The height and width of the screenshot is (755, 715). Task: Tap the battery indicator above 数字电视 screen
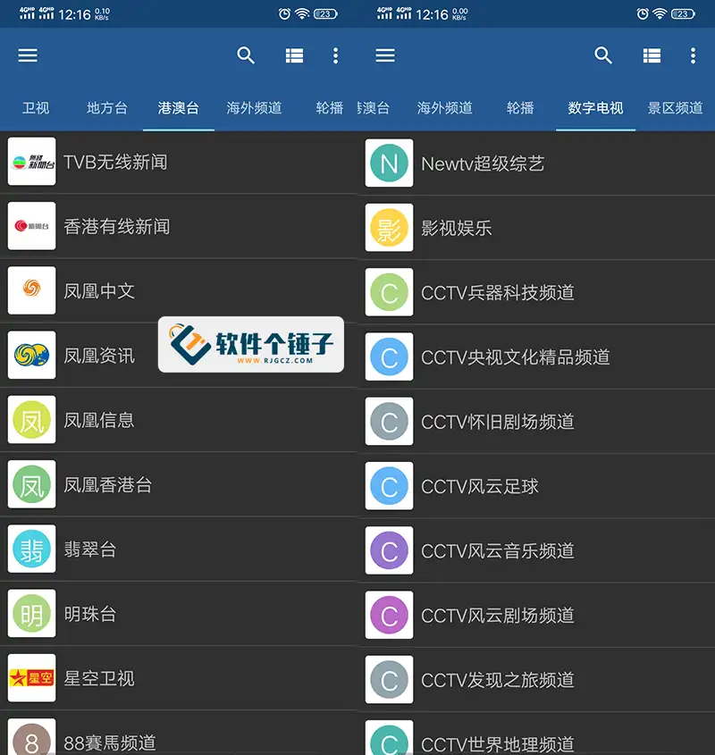tap(683, 14)
